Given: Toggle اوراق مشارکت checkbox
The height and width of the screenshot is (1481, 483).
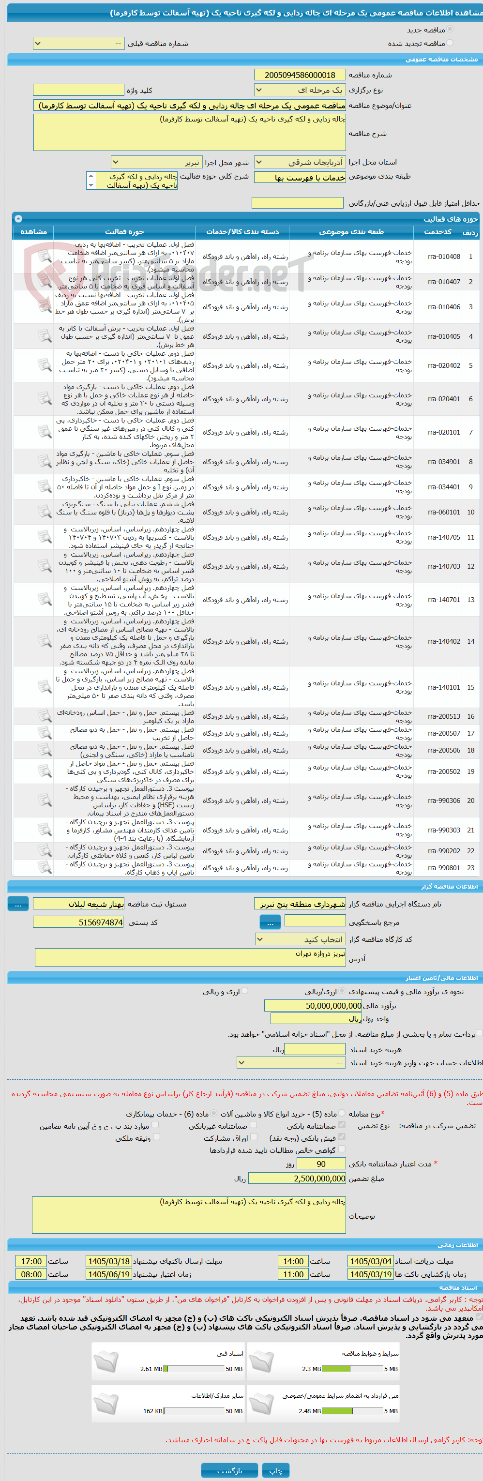Looking at the screenshot, I should coord(254,1136).
